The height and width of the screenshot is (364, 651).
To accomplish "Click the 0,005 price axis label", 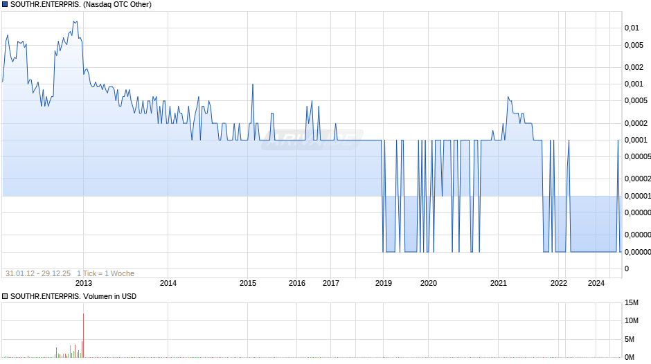I will pyautogui.click(x=634, y=45).
